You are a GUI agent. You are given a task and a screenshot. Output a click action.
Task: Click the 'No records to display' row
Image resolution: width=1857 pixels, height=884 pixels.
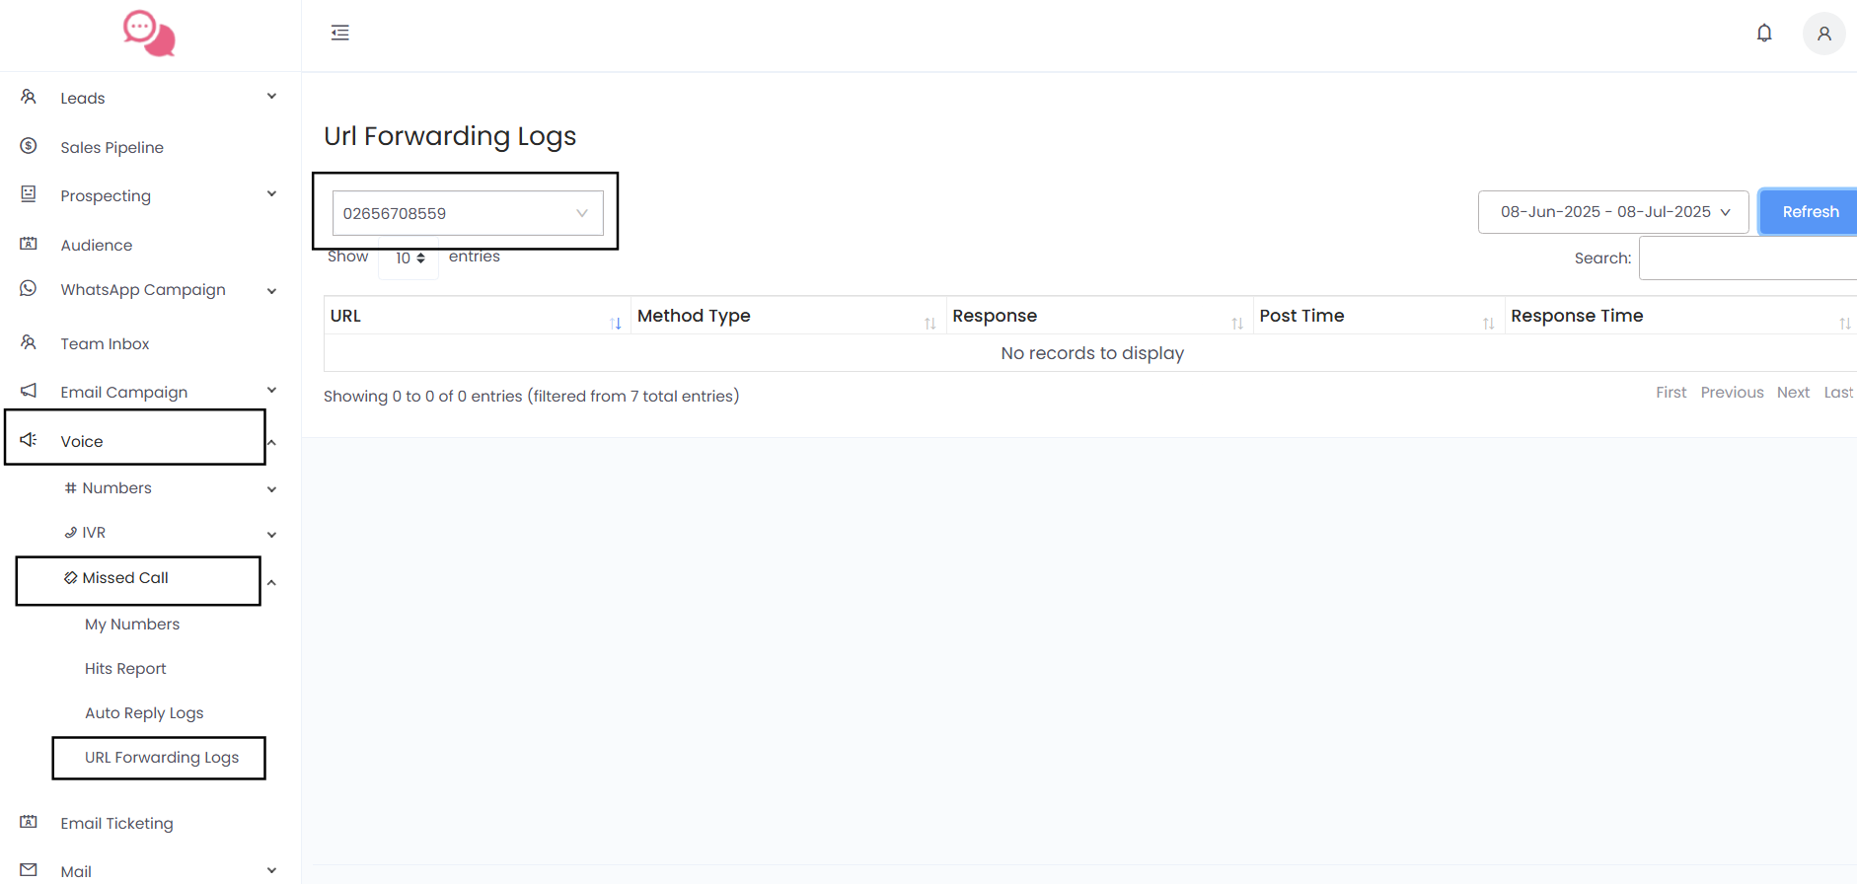pyautogui.click(x=1091, y=353)
